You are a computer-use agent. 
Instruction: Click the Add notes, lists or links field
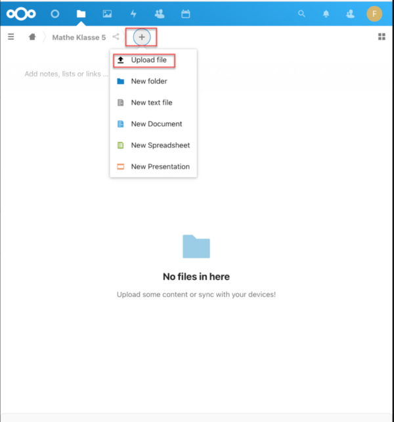(x=66, y=74)
